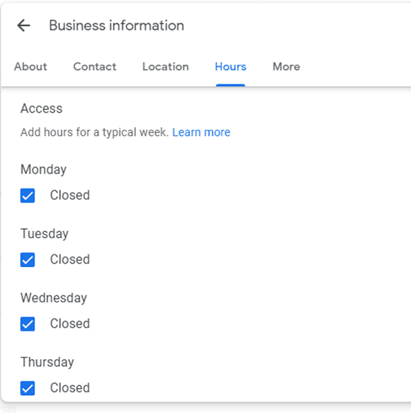Click the Wednesday day label

point(54,298)
